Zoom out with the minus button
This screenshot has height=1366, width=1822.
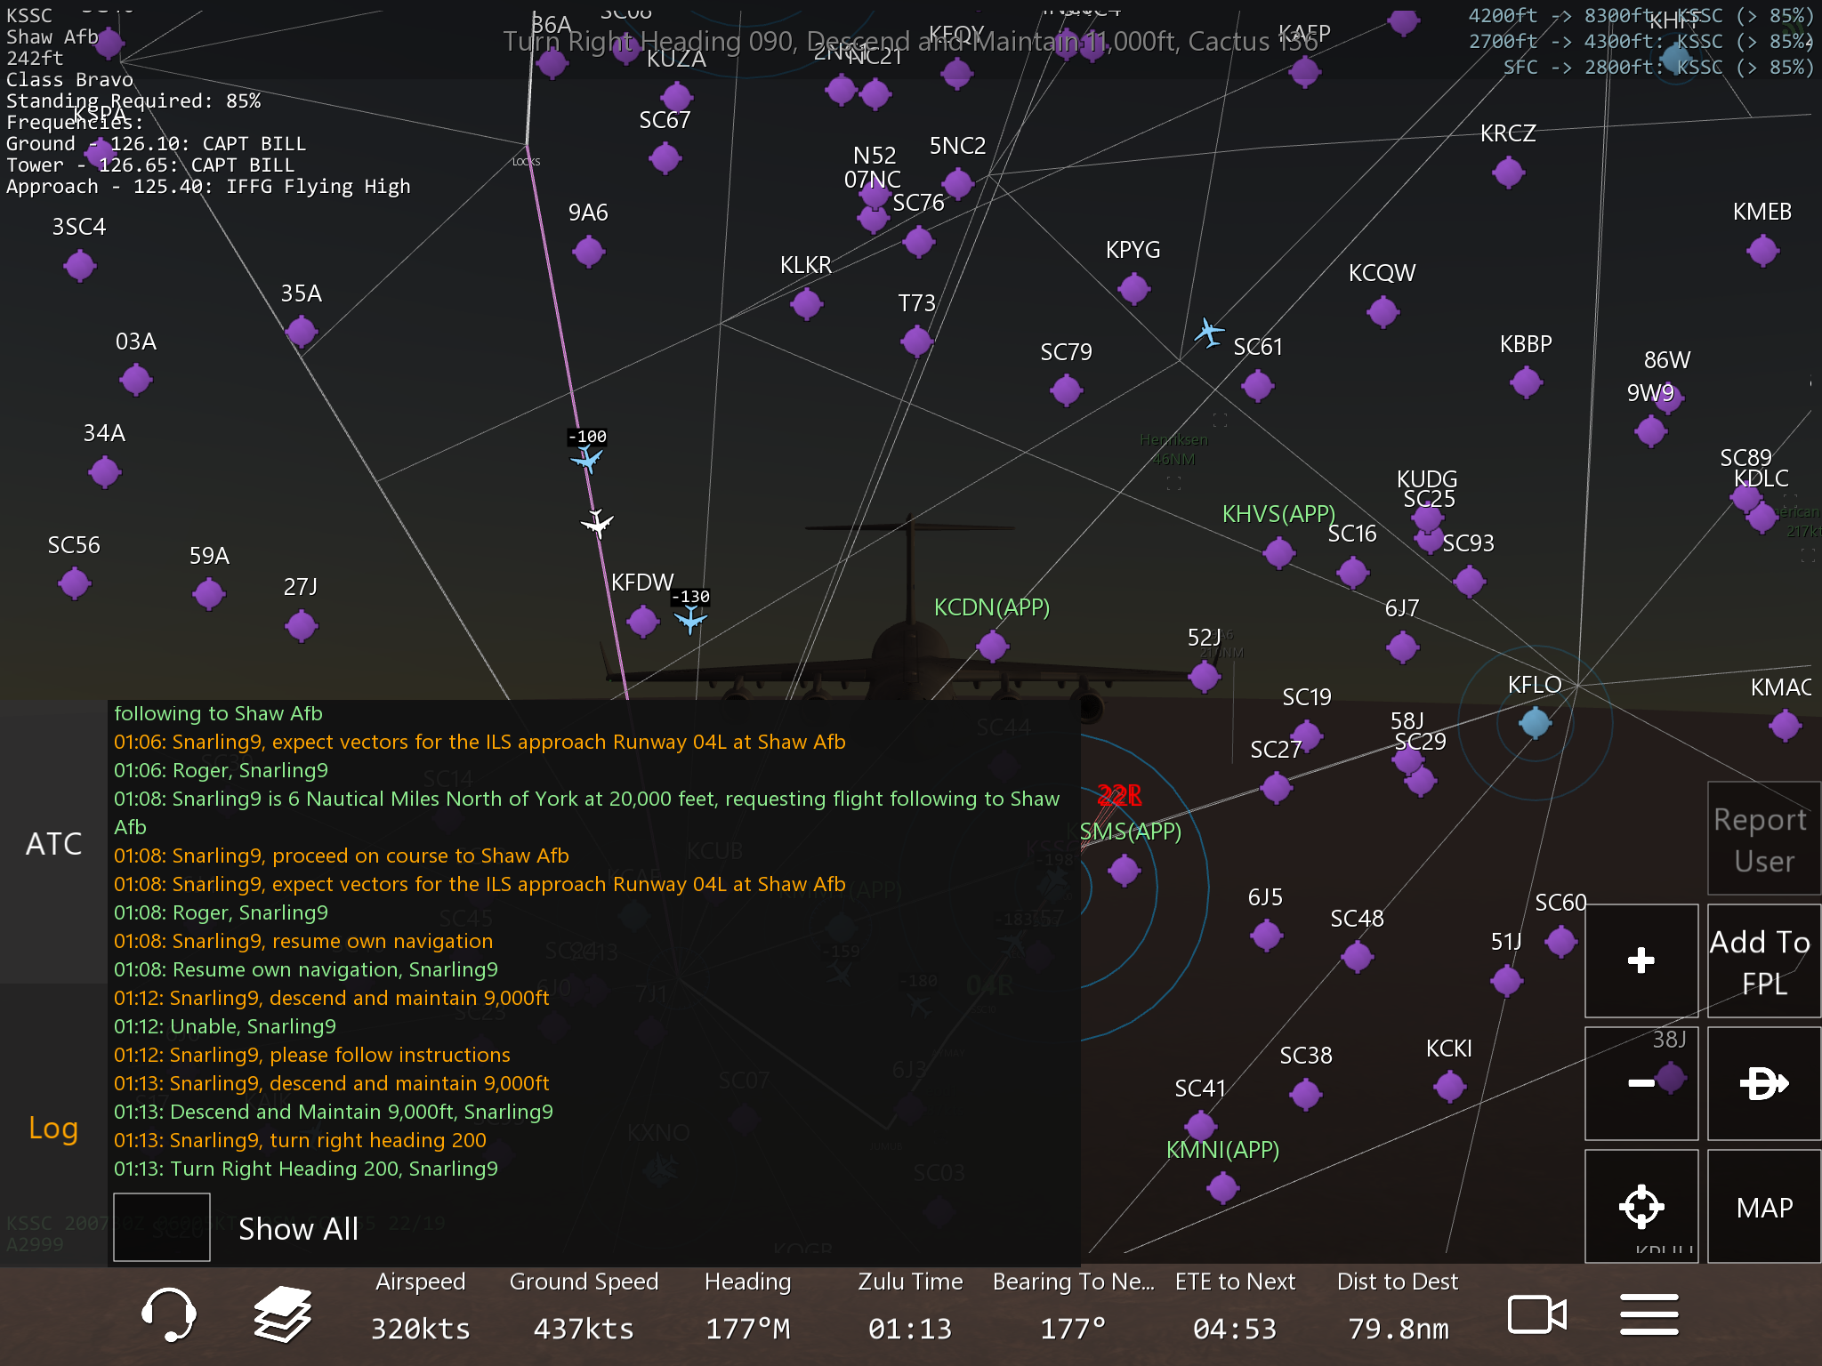click(x=1641, y=1083)
